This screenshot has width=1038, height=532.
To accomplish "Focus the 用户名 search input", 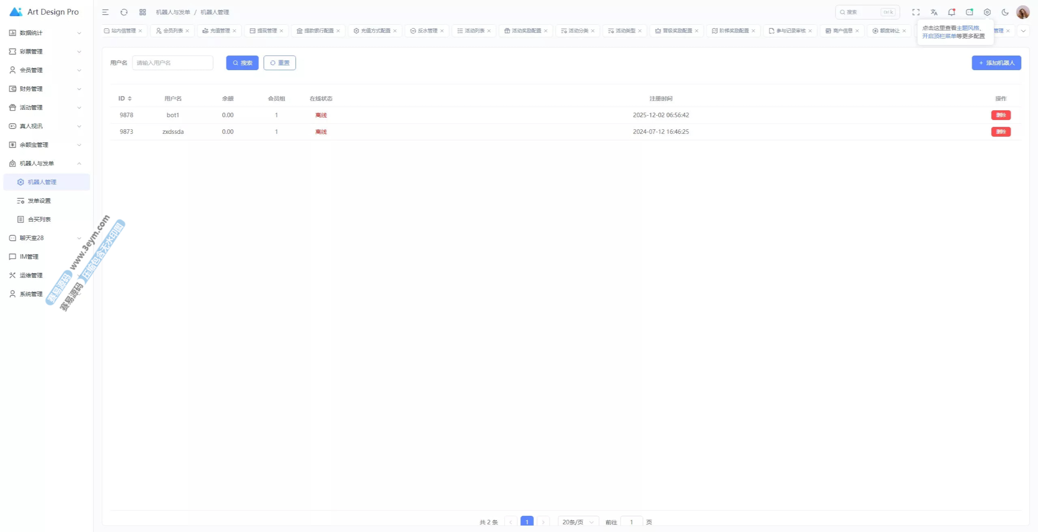I will click(x=173, y=63).
